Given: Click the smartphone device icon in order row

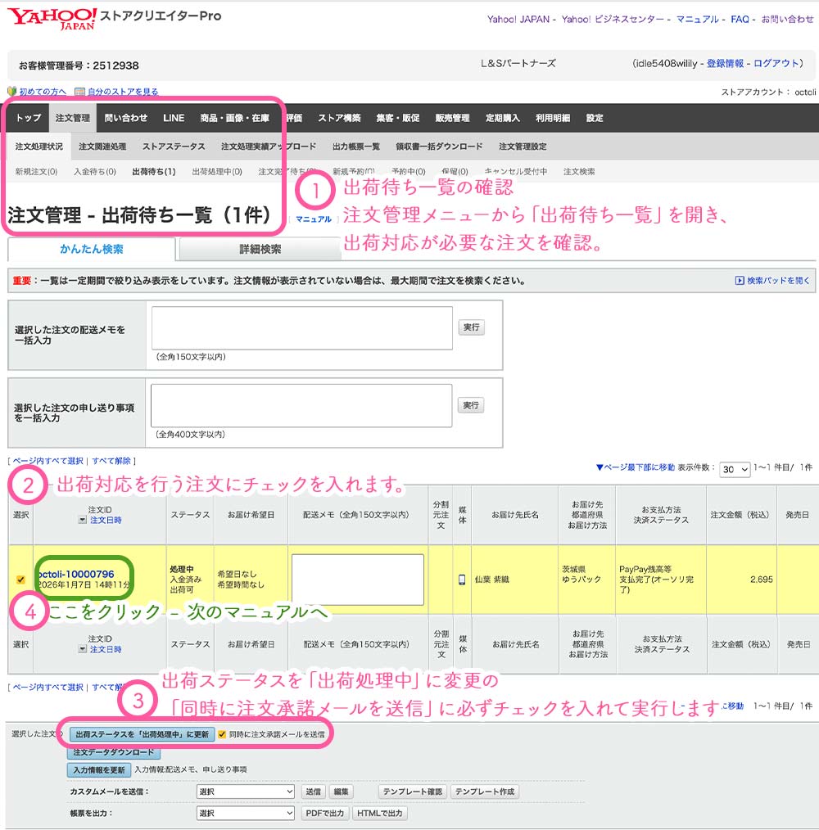Looking at the screenshot, I should 462,580.
